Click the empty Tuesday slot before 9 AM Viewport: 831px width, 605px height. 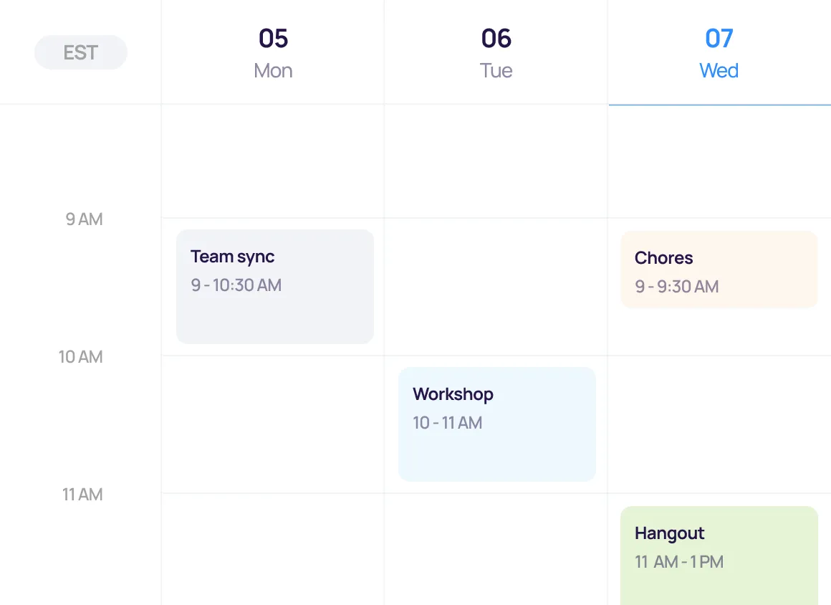coord(496,161)
